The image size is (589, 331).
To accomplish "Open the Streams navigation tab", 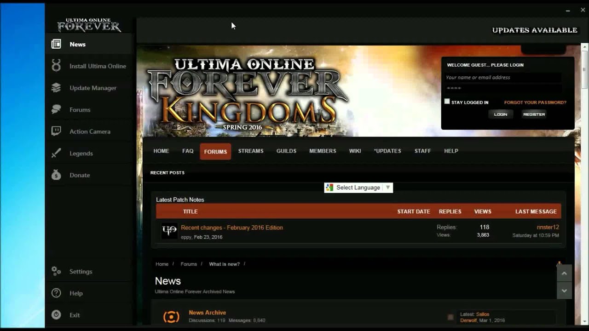I will [251, 151].
